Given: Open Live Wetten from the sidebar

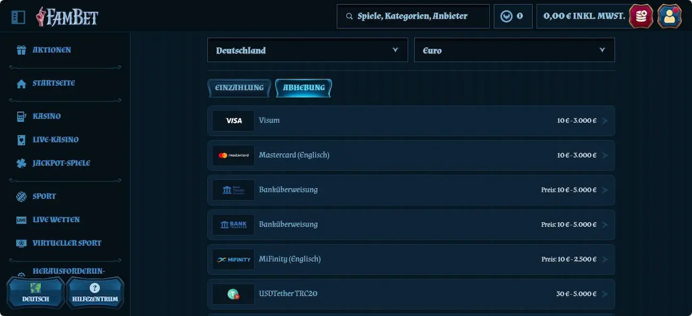Looking at the screenshot, I should [x=56, y=220].
